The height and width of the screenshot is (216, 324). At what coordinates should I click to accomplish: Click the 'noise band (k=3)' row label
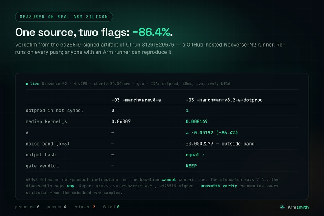(x=47, y=144)
